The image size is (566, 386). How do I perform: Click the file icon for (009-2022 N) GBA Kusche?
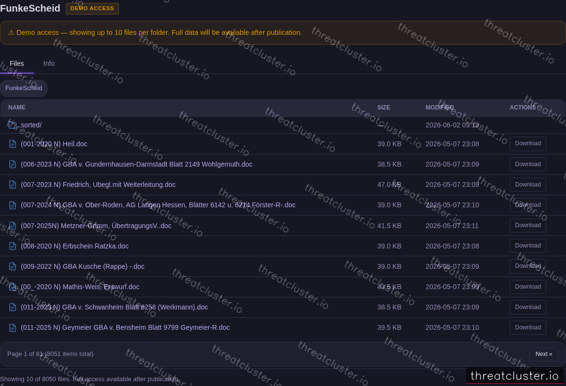pyautogui.click(x=12, y=266)
